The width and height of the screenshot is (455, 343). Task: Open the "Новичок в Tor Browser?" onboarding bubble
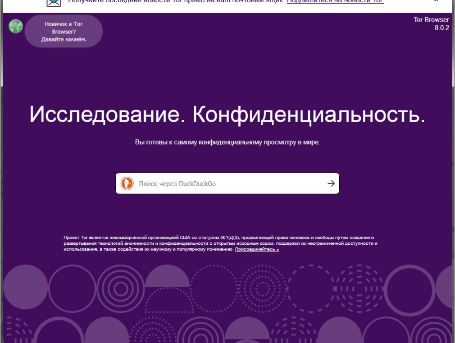64,32
